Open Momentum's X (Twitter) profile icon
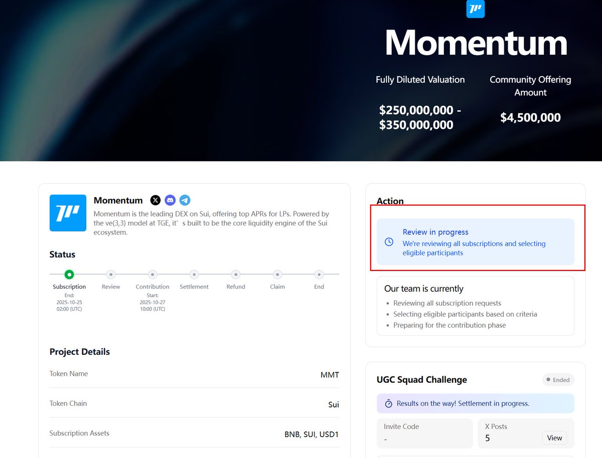The width and height of the screenshot is (602, 458). (x=156, y=200)
